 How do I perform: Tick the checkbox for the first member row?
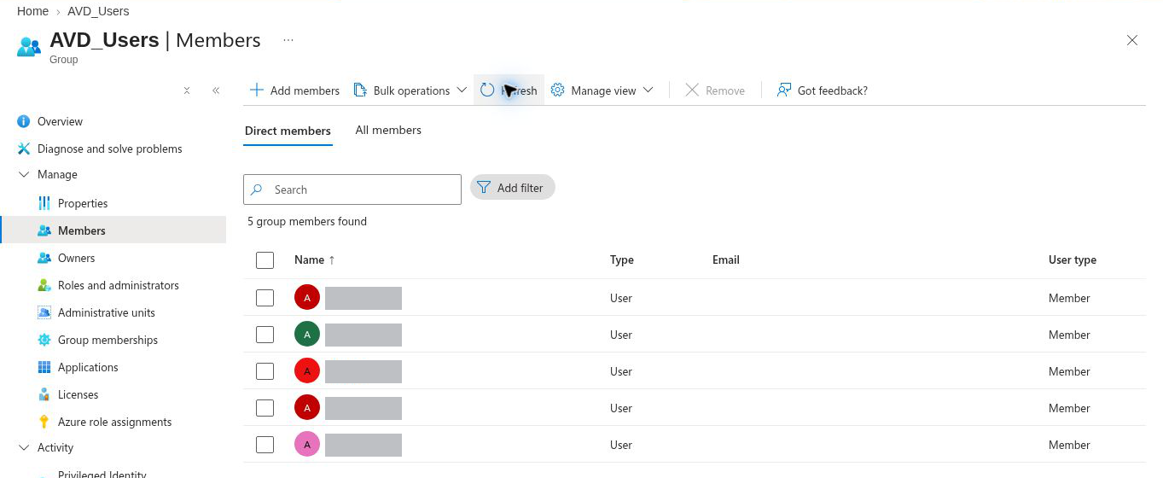(265, 298)
